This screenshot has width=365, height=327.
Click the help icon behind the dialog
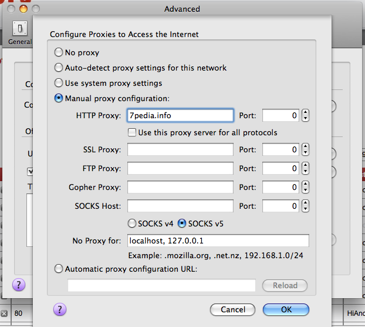(x=19, y=285)
